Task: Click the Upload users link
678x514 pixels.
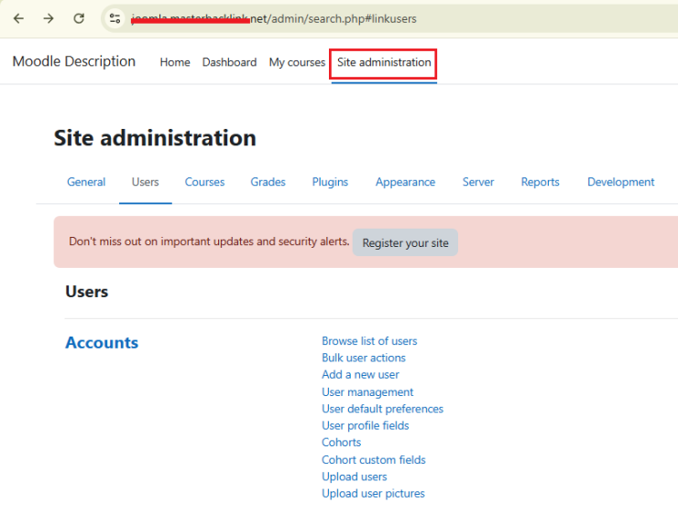Action: click(355, 477)
